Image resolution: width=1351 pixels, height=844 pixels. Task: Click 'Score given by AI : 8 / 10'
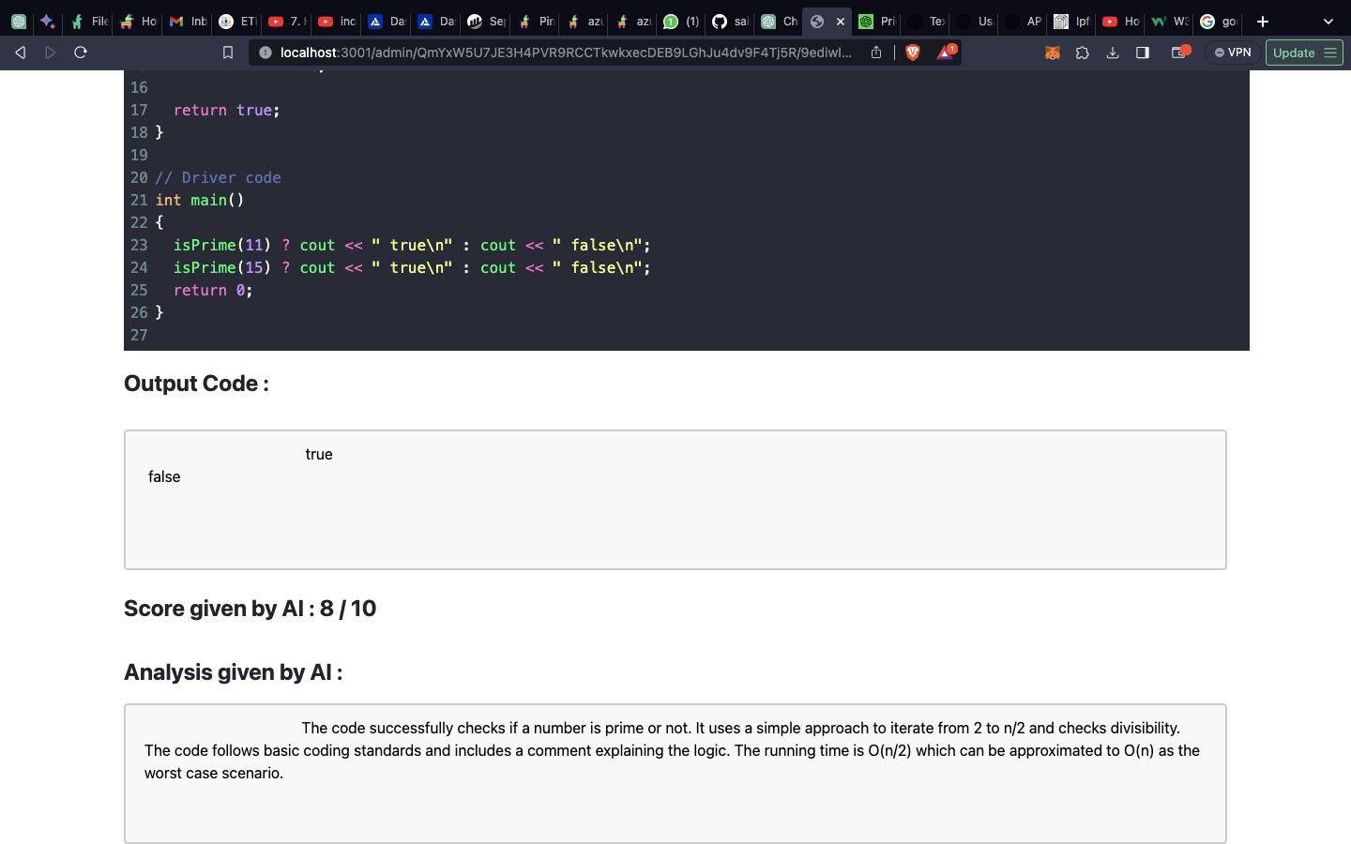(250, 609)
